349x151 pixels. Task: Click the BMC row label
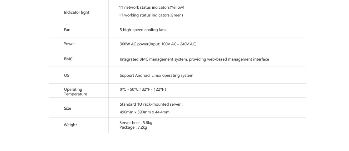point(68,59)
